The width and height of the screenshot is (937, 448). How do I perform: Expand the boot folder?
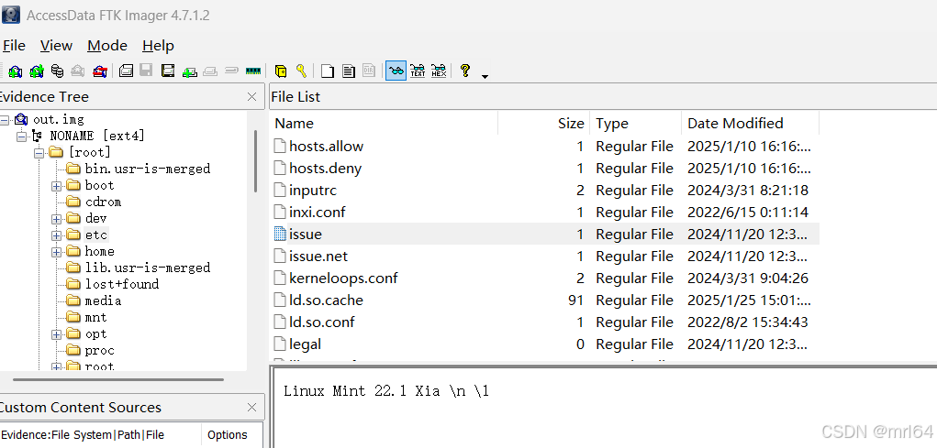point(57,186)
